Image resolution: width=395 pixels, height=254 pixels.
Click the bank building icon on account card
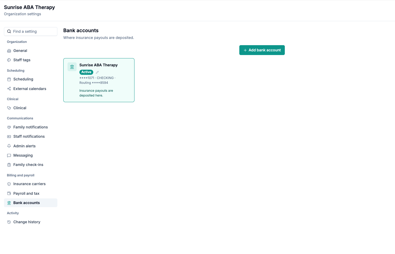pyautogui.click(x=72, y=67)
